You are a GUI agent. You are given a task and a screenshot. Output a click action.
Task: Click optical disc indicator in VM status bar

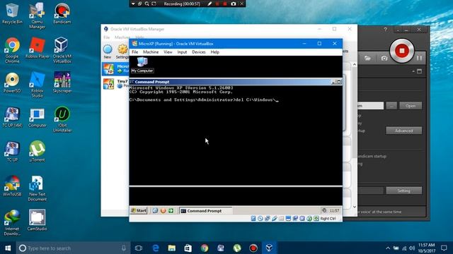pos(260,219)
